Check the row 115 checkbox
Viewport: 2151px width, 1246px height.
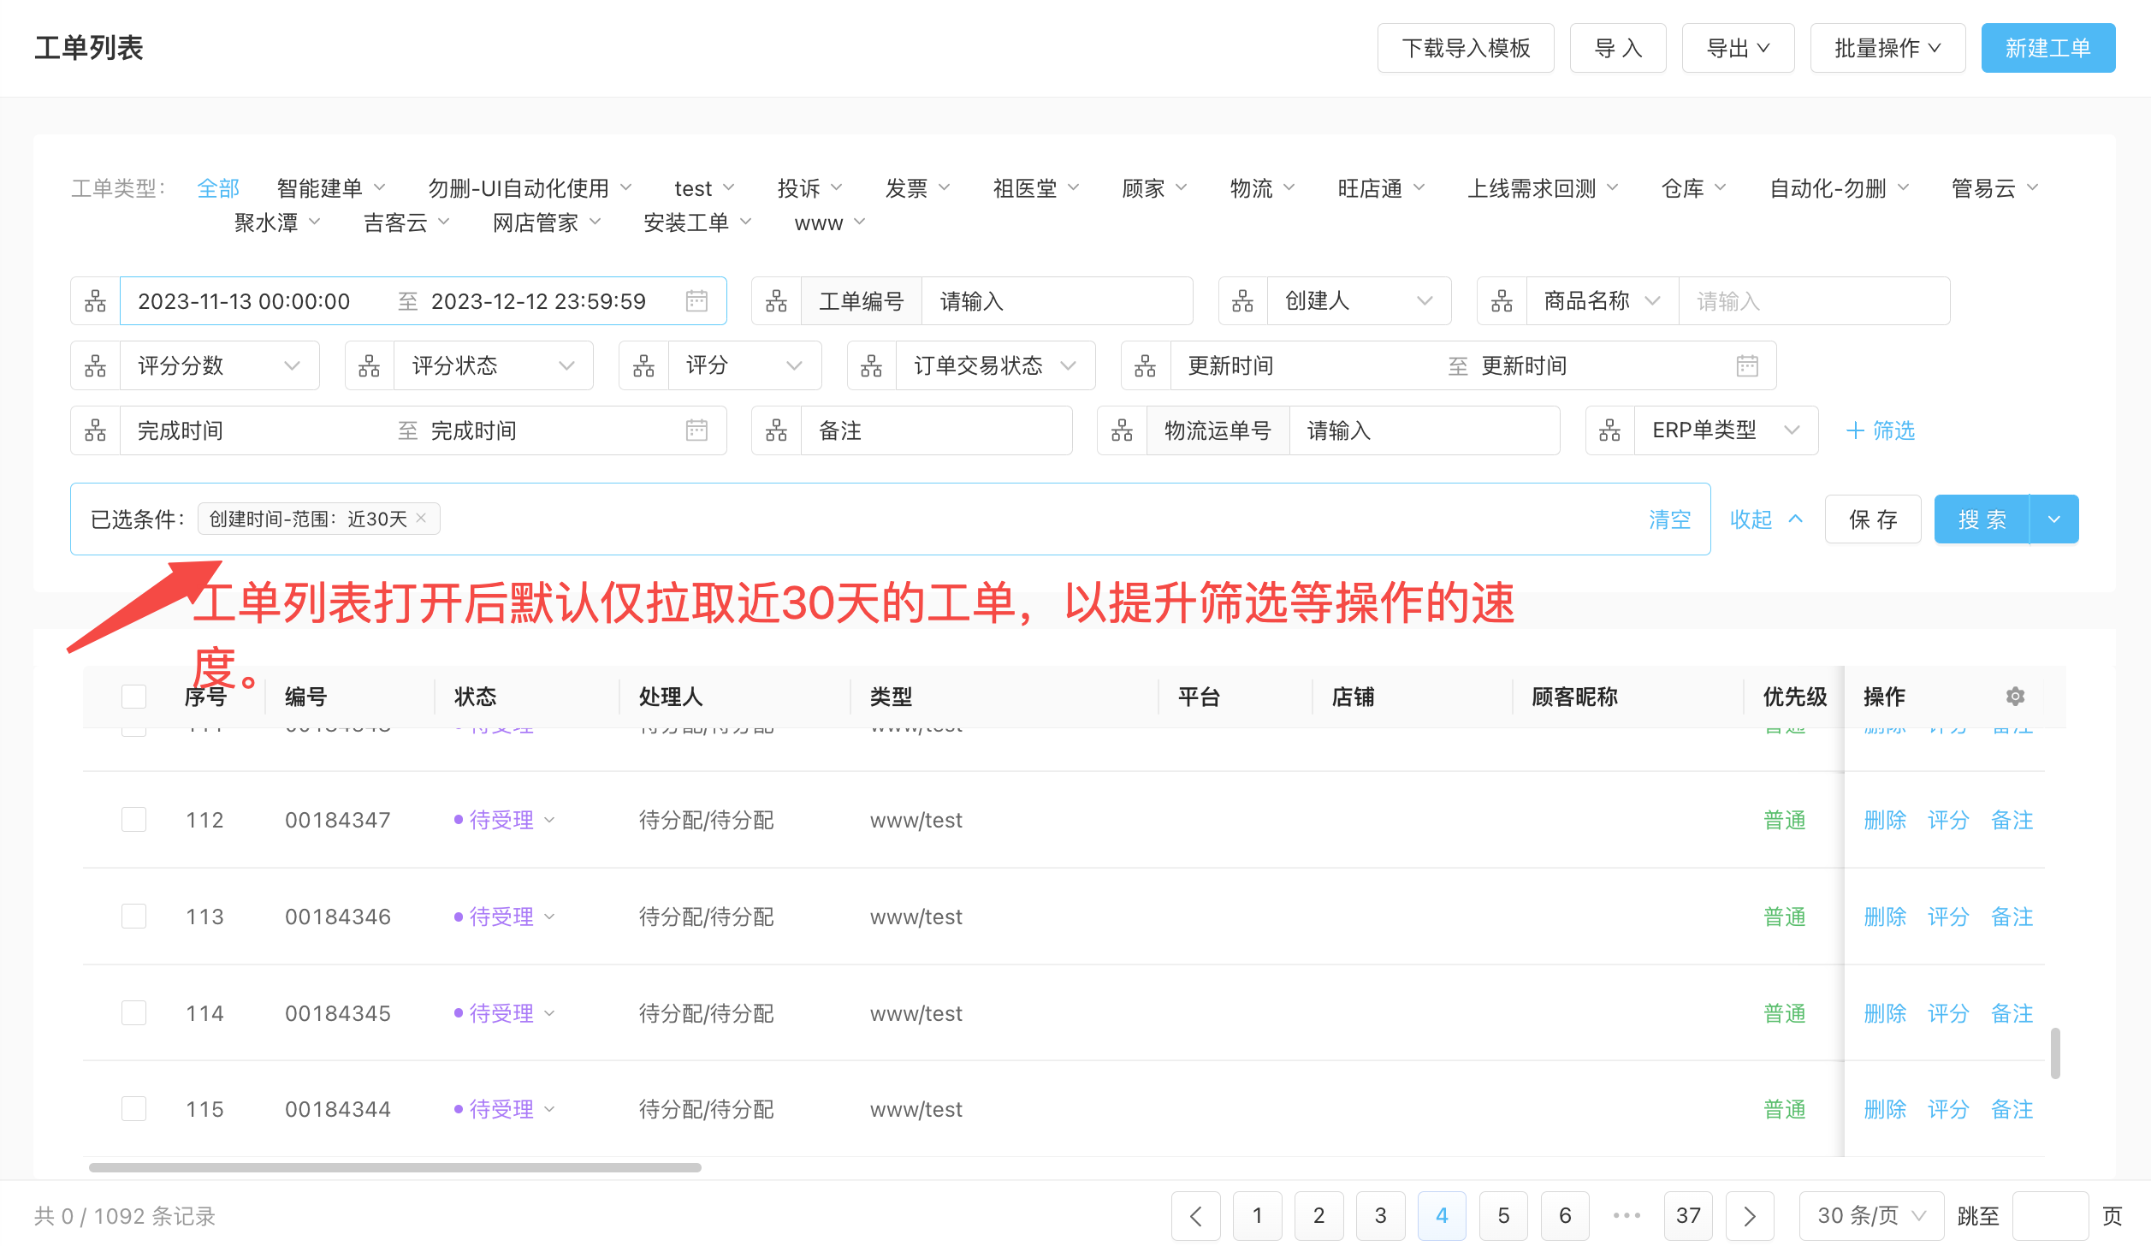point(133,1109)
